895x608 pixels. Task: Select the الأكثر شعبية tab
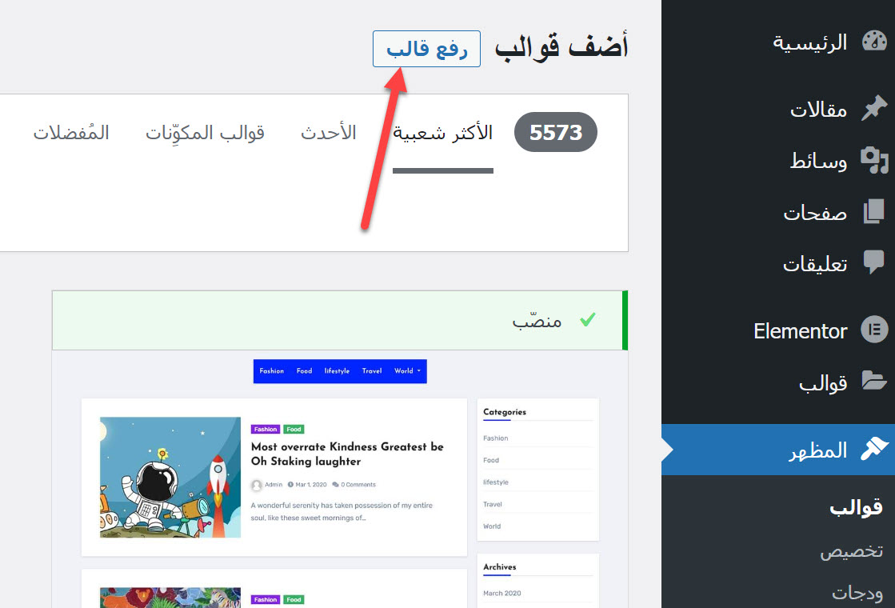coord(443,133)
